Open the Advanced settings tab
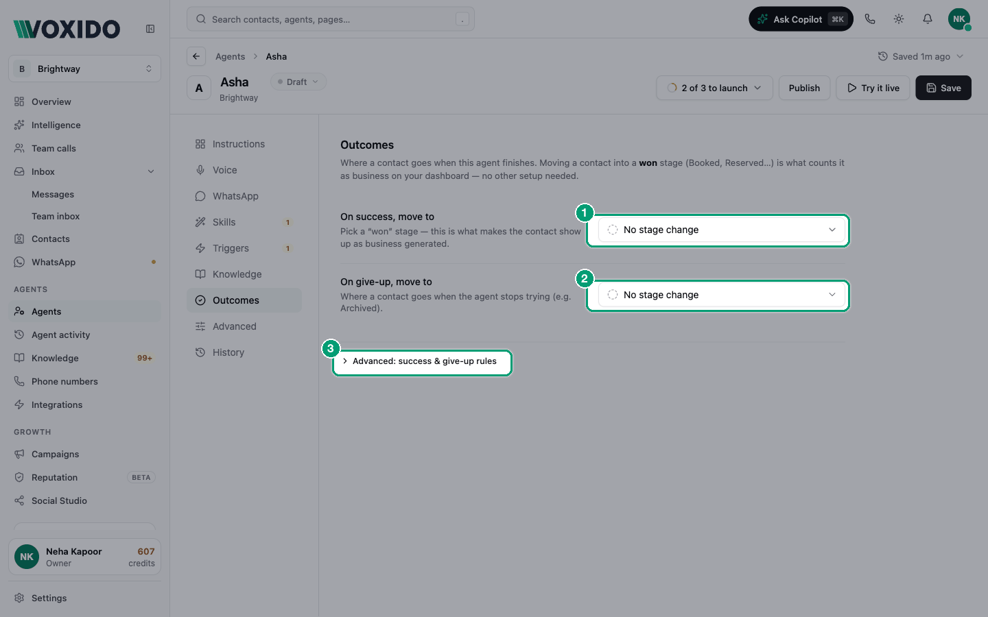Image resolution: width=988 pixels, height=617 pixels. pos(244,326)
